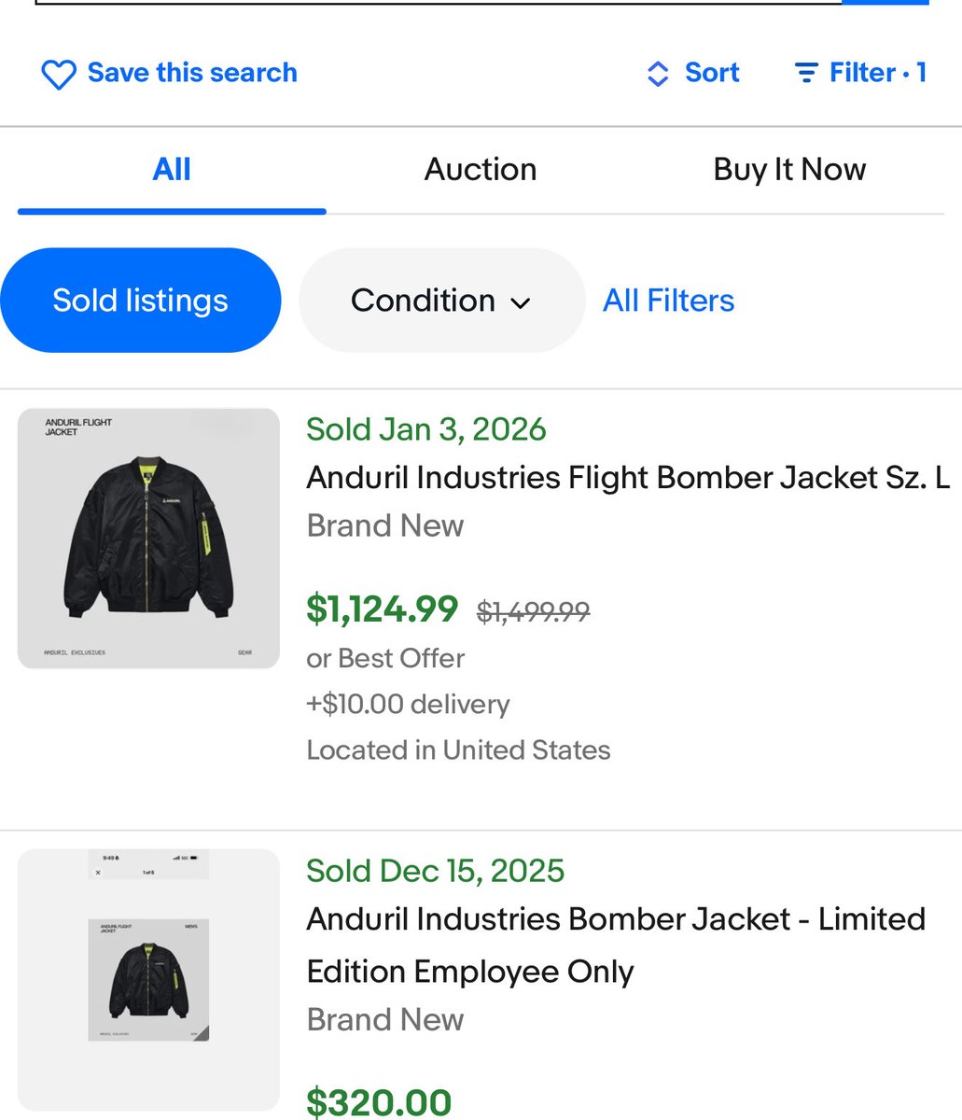
Task: Click the $1,124.99 sold price
Action: pyautogui.click(x=383, y=609)
